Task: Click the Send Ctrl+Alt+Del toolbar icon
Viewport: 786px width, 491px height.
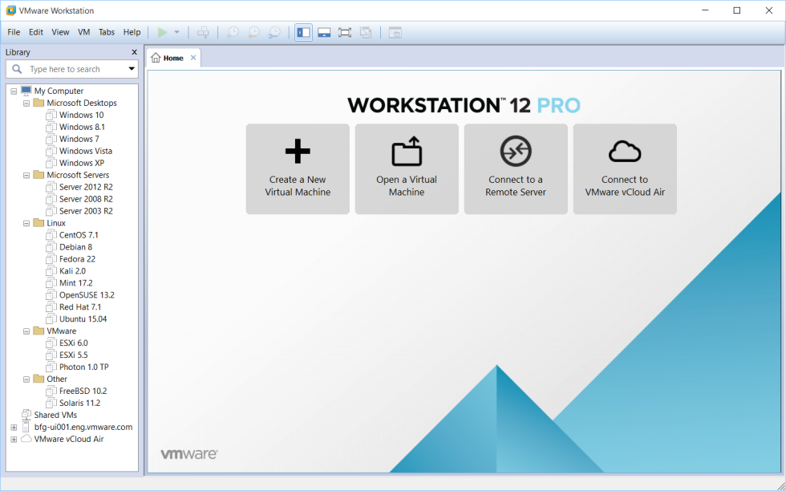Action: point(203,33)
